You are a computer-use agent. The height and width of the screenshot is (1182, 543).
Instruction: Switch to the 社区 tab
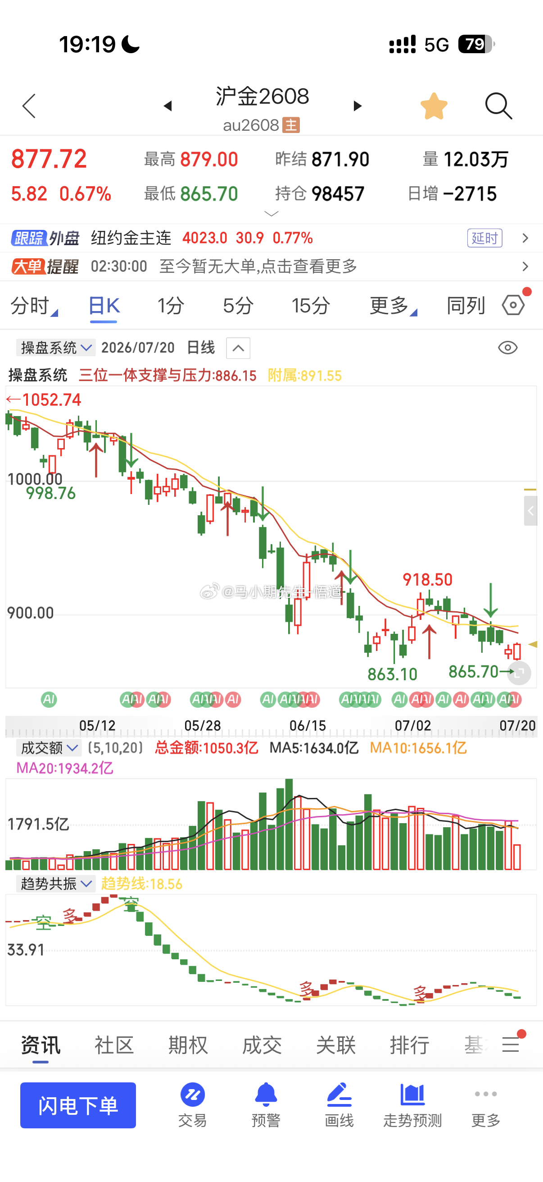click(114, 1045)
